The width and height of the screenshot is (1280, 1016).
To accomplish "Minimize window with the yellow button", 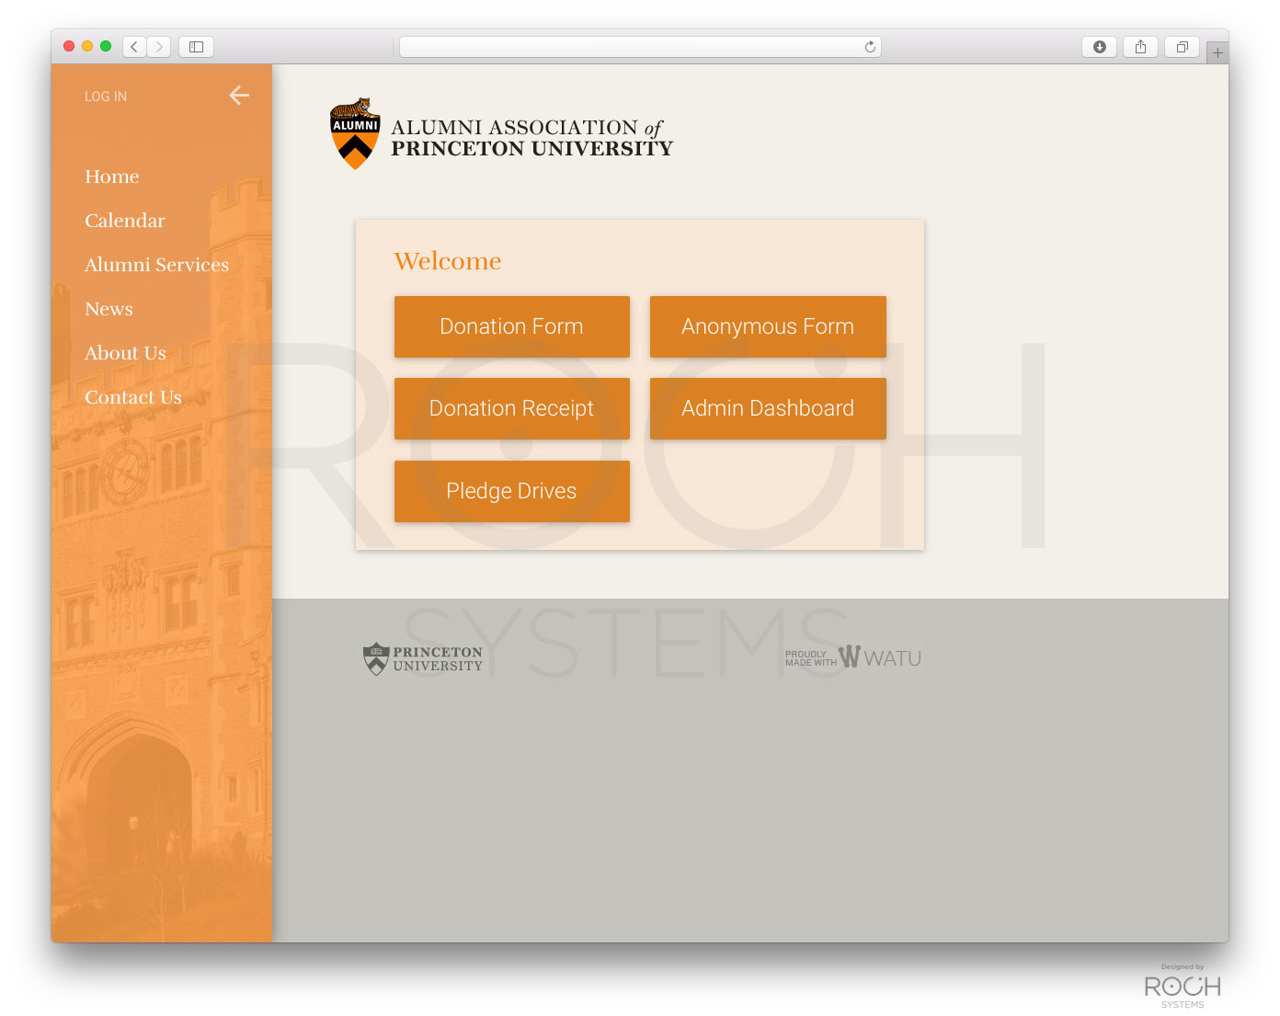I will tap(87, 46).
